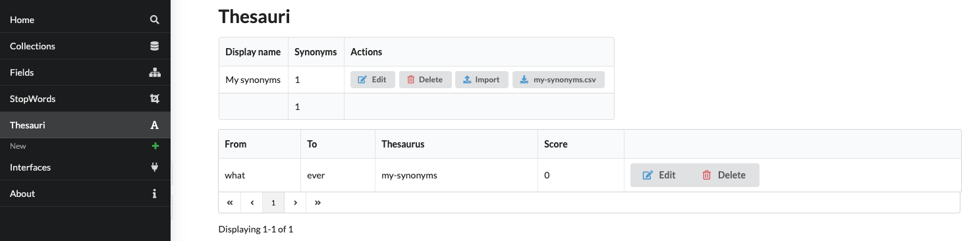Screen dimensions: 969x241
Task: Click the 'Displaying 1-1 of 1' text
Action: [x=256, y=230]
